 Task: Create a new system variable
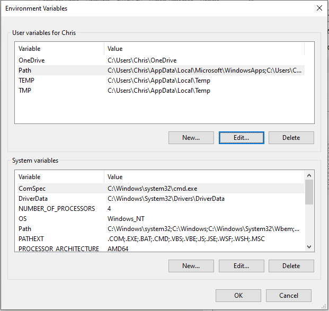click(191, 266)
